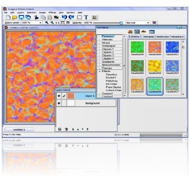Click the Save disk icon
The height and width of the screenshot is (183, 190).
point(22,17)
